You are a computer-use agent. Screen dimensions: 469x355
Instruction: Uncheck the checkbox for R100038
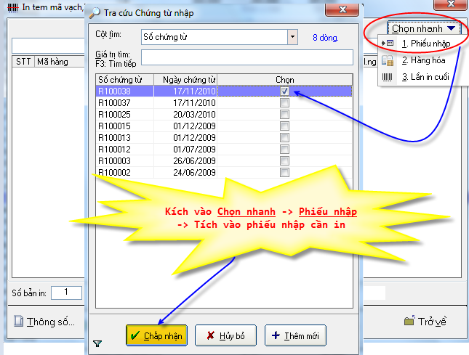(284, 91)
